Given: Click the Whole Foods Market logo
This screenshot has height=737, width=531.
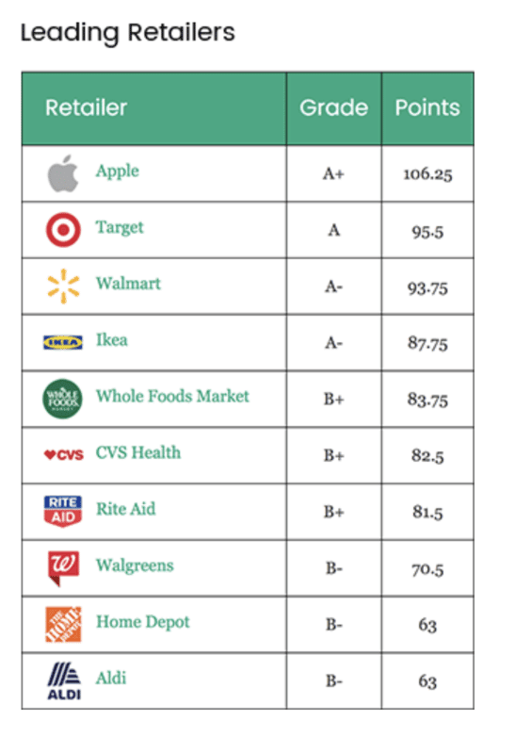Looking at the screenshot, I should coord(62,399).
